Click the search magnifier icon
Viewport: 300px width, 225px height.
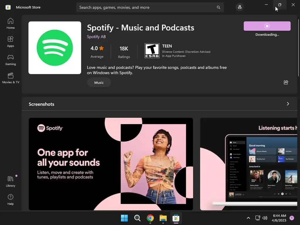tap(218, 7)
